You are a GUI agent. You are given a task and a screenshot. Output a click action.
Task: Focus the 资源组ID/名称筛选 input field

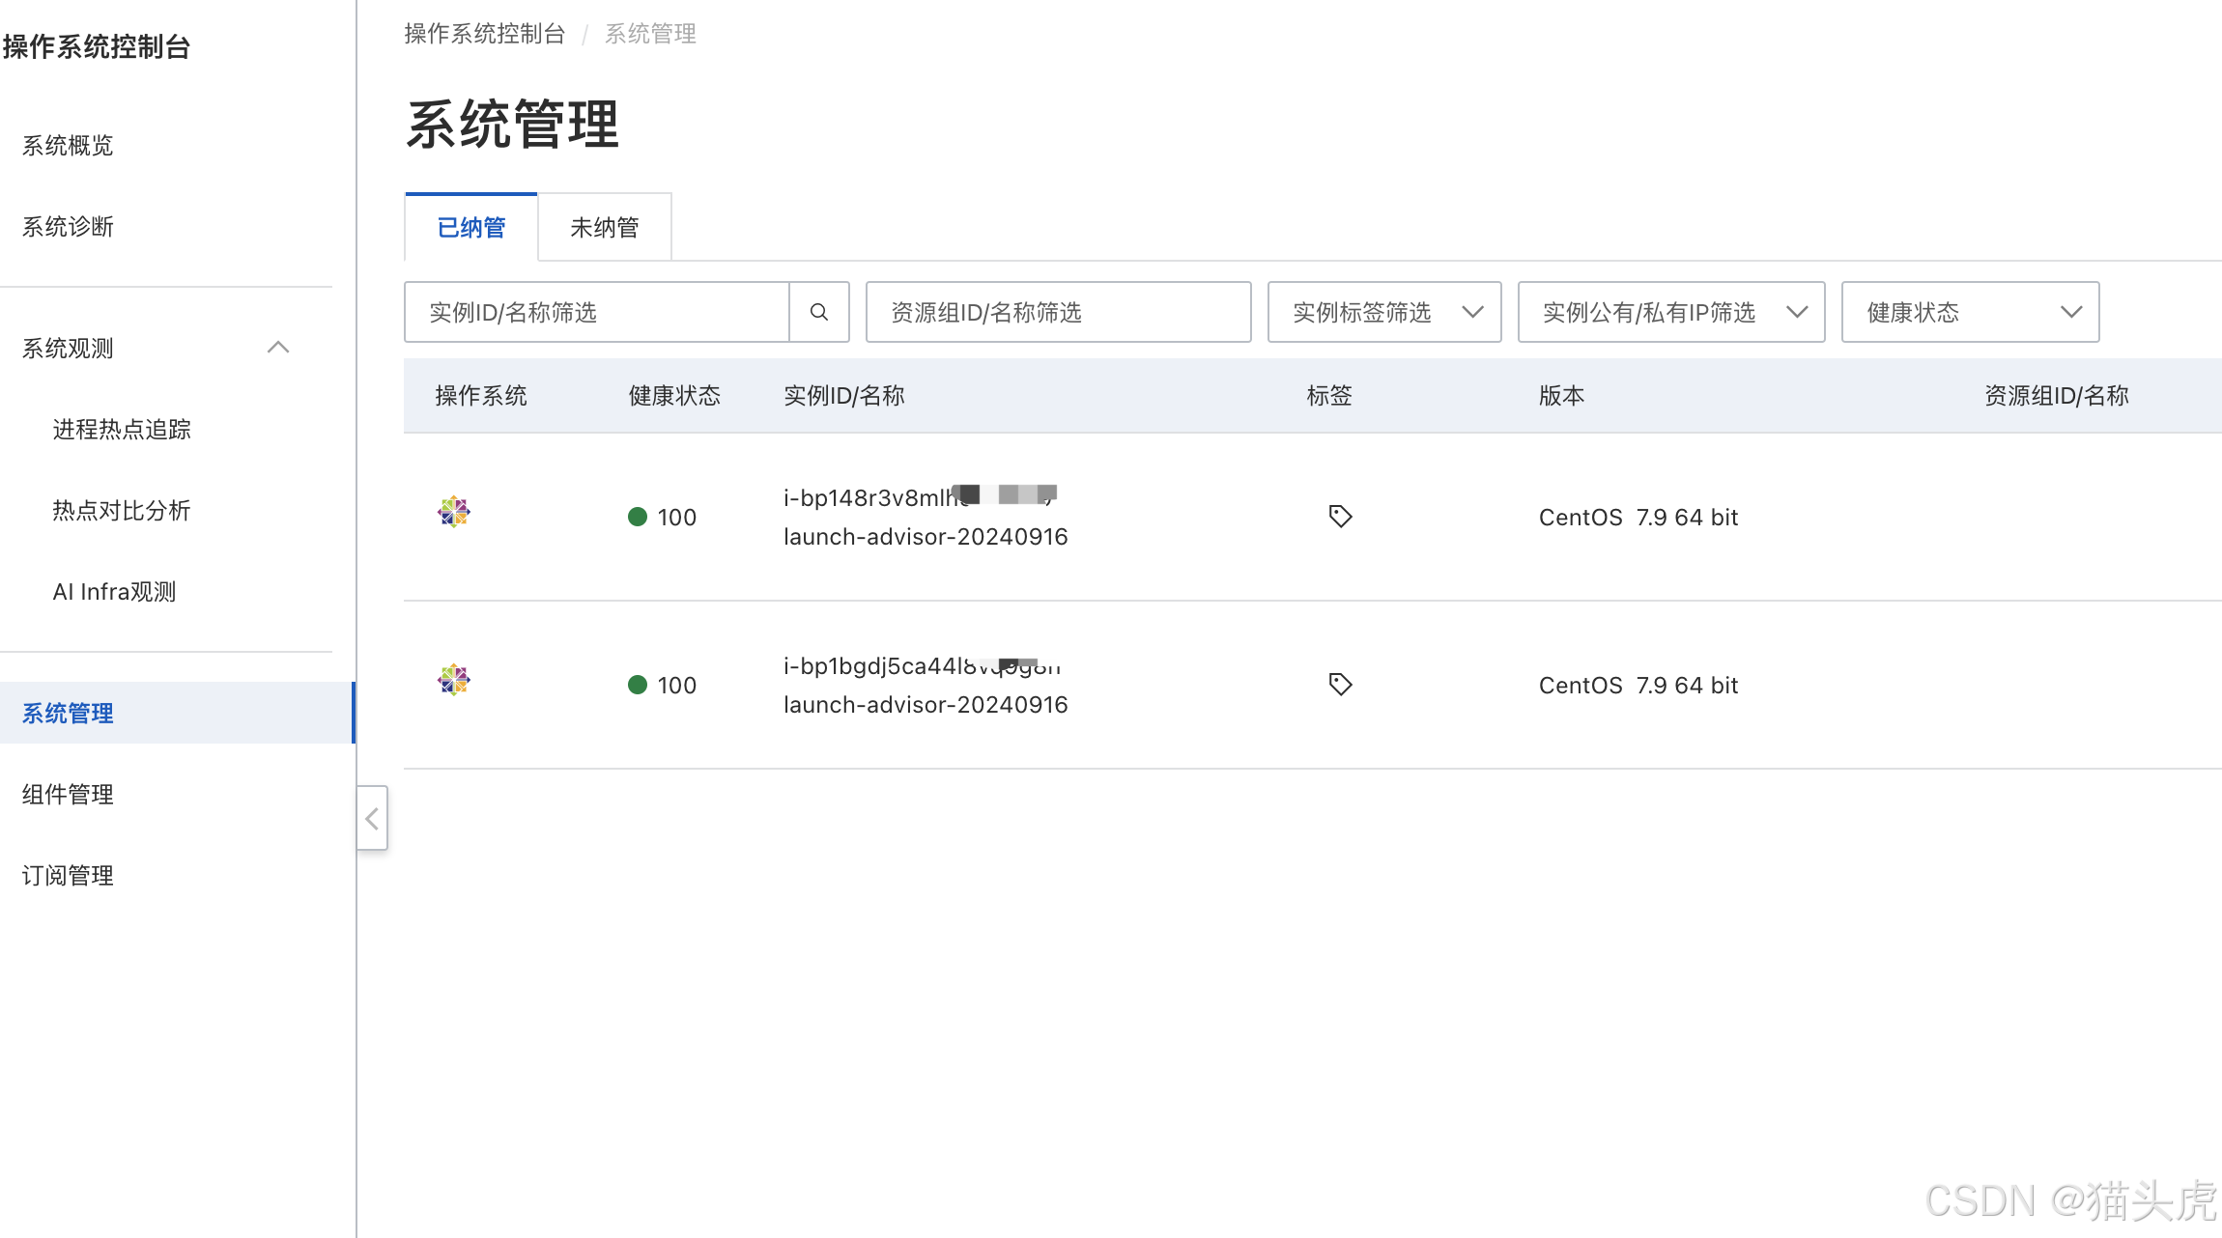(1059, 312)
